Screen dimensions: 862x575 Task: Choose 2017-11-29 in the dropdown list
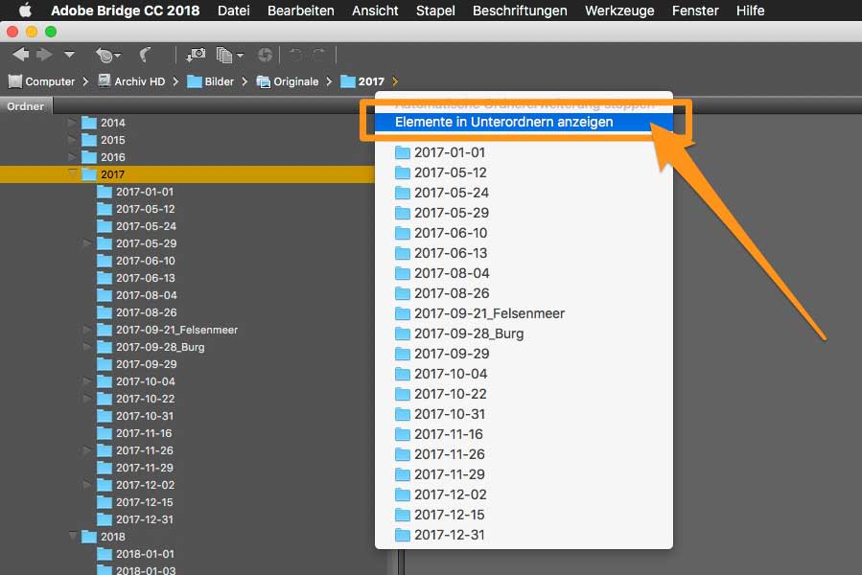point(524,474)
